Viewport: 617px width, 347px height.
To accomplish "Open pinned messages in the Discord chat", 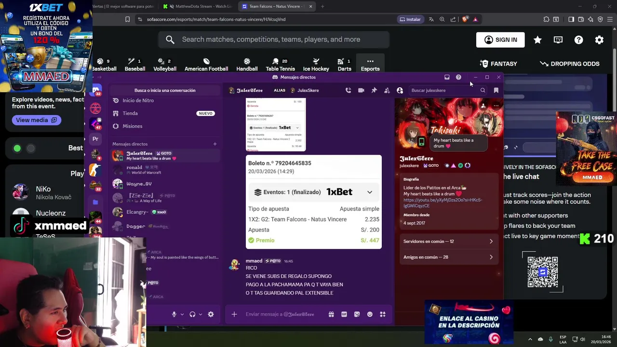I will [x=374, y=90].
